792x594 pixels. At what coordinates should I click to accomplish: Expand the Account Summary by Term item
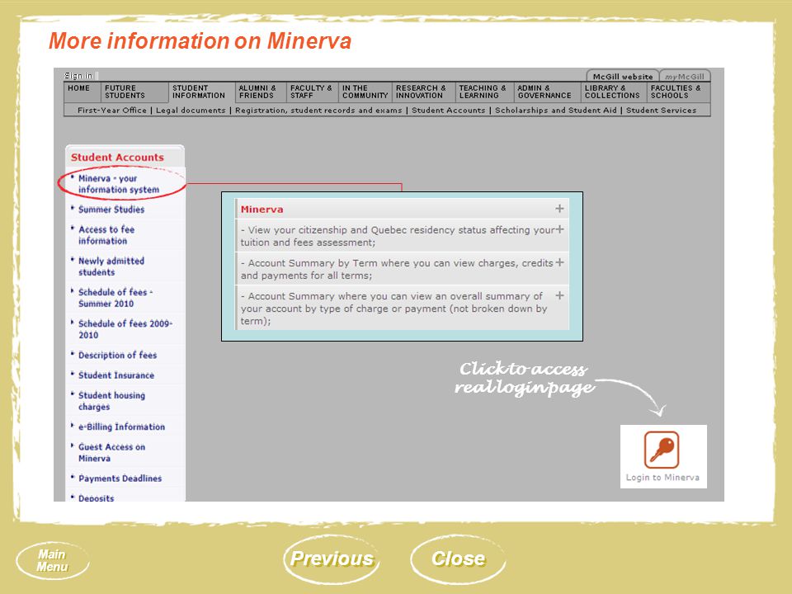tap(559, 262)
